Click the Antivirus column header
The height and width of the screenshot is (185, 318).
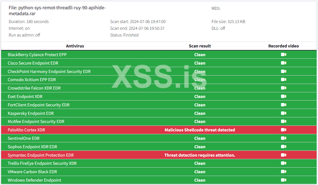(x=75, y=46)
